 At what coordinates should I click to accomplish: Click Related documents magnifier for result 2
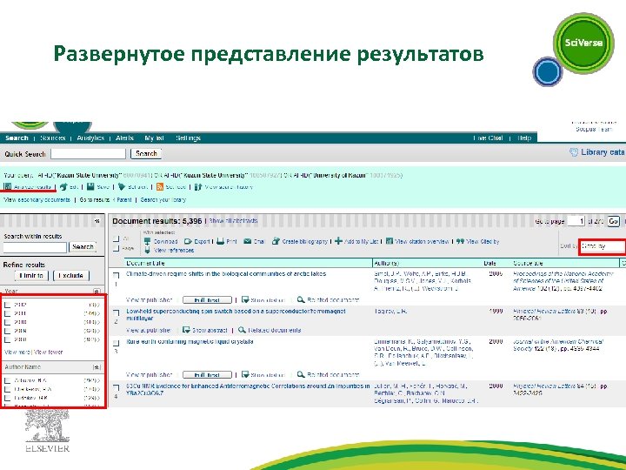[x=242, y=330]
